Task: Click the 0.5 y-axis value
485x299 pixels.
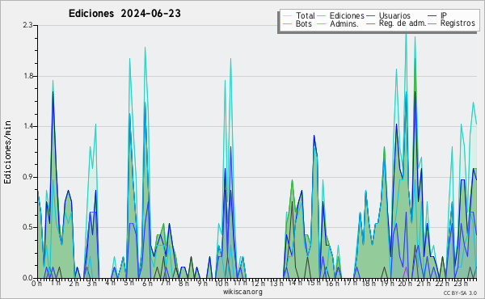Action: [x=28, y=227]
